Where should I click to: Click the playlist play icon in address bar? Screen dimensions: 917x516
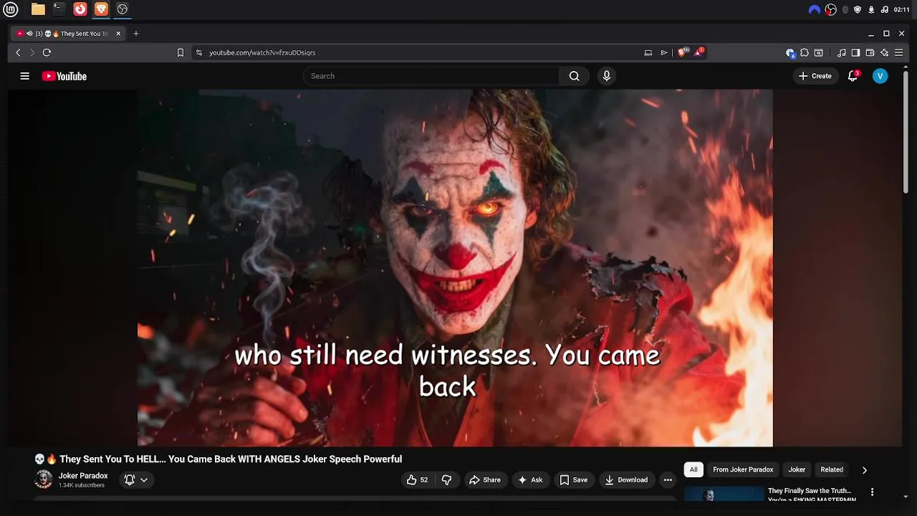(x=664, y=52)
